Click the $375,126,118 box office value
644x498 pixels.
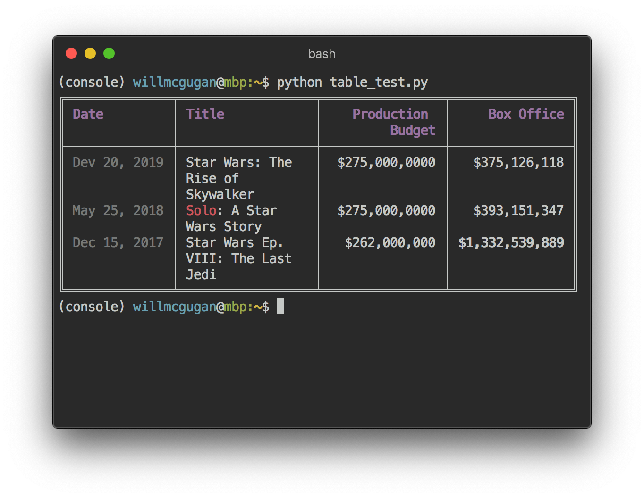point(518,162)
